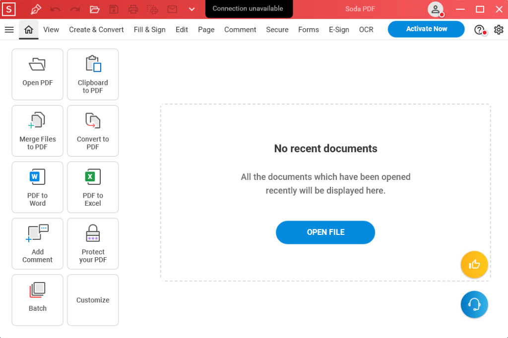
Task: Select the Merge Files to PDF tool
Action: [37, 130]
